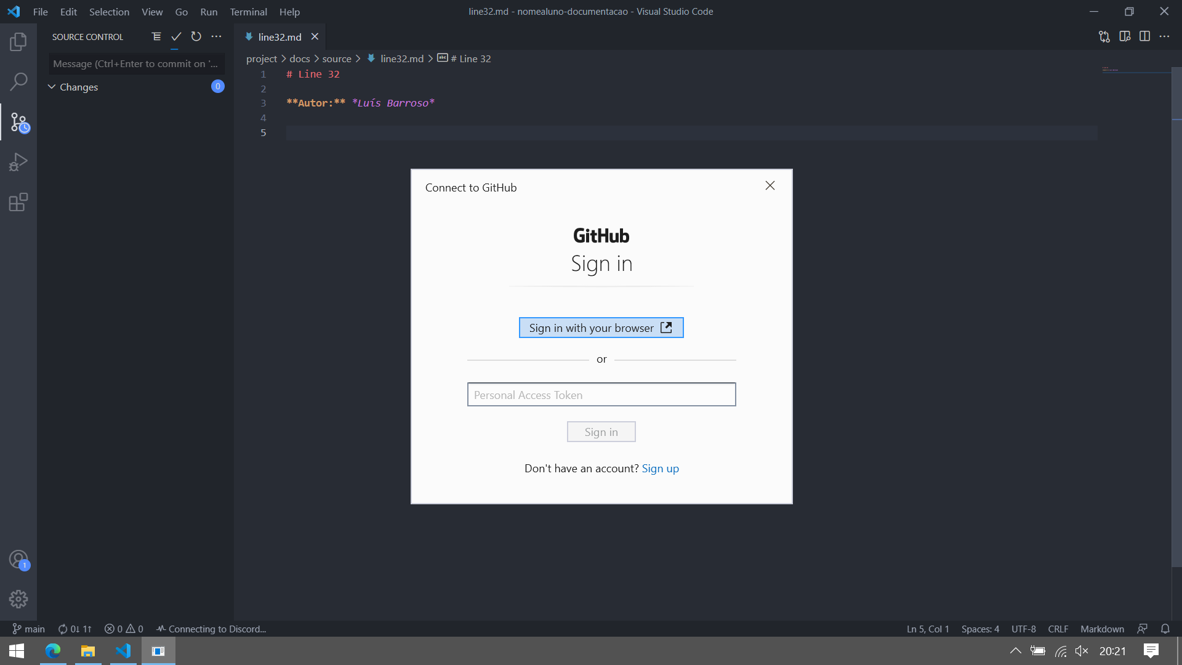Click Sign in with your browser
Screen dimensions: 1182x665
(601, 328)
